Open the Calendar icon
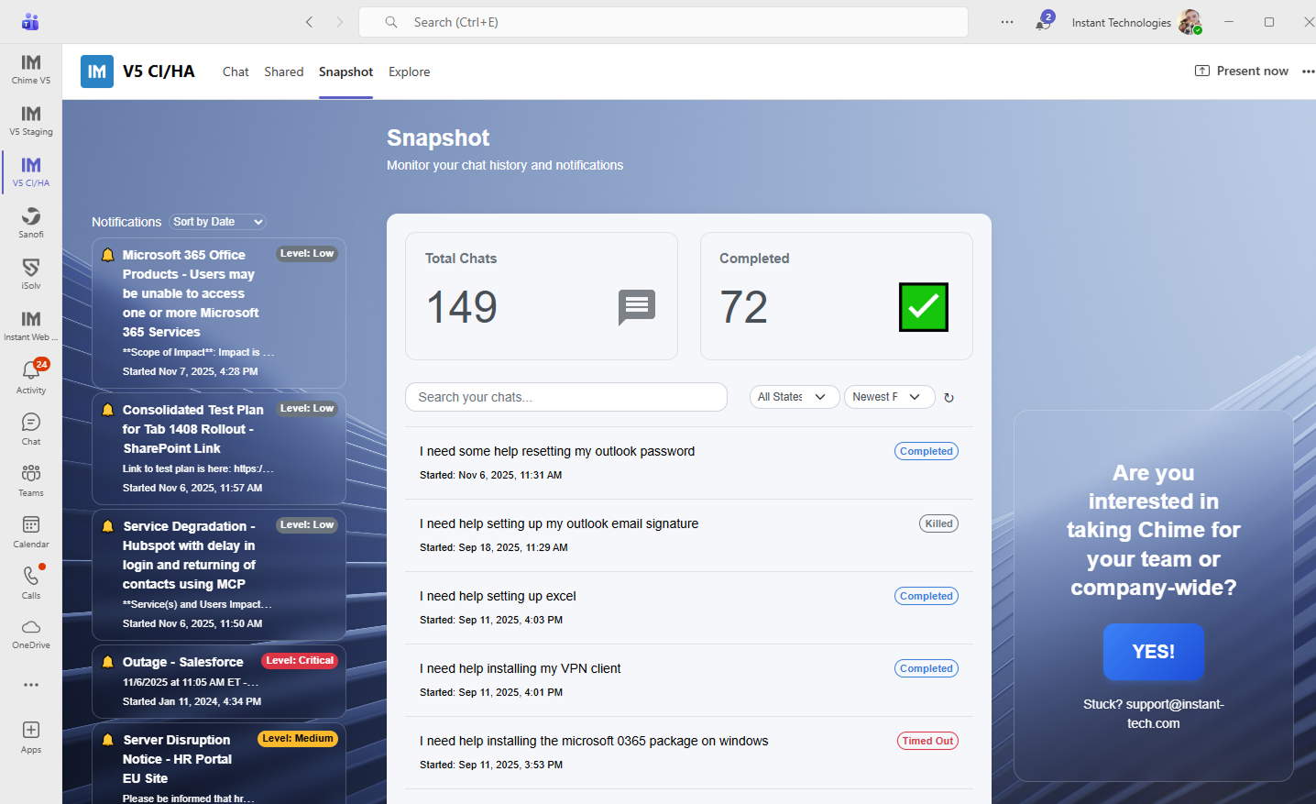1316x804 pixels. coord(31,532)
